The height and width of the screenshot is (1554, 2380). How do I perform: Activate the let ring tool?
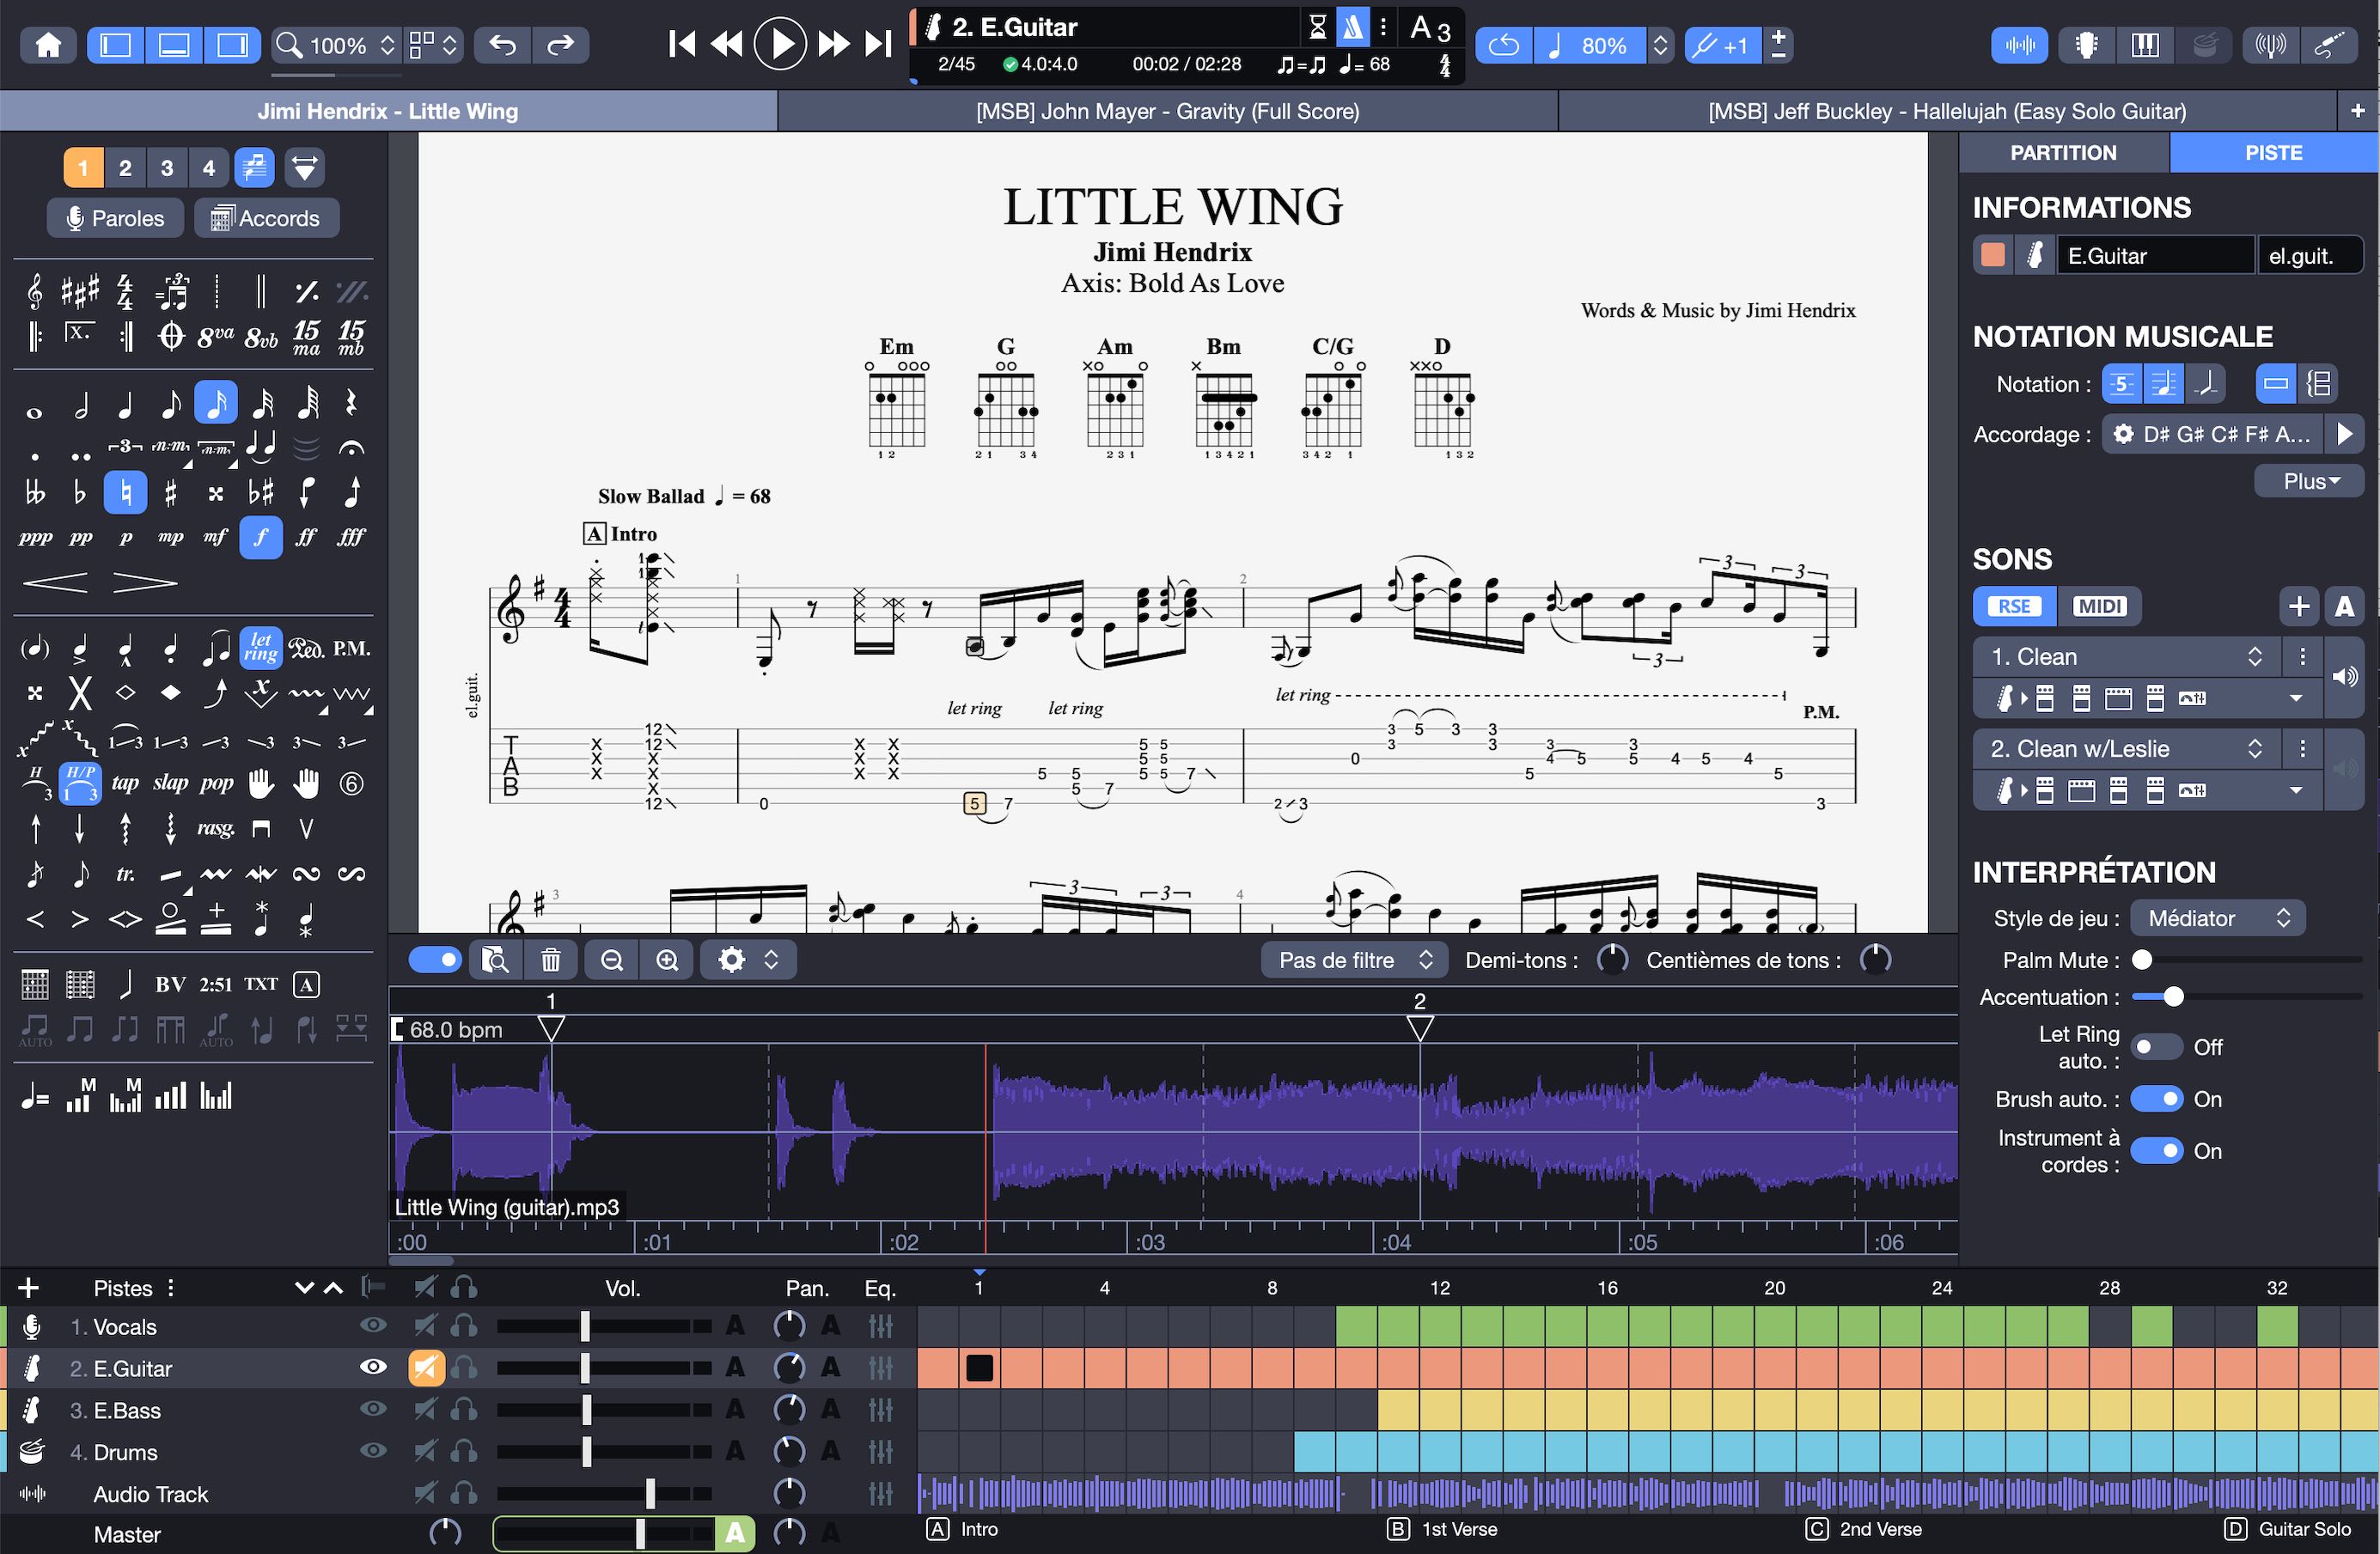point(260,649)
